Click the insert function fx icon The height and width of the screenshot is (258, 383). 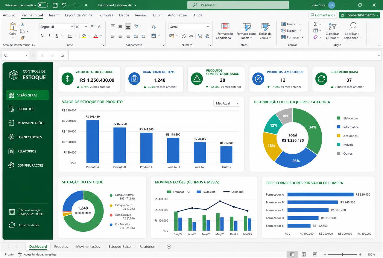62,56
